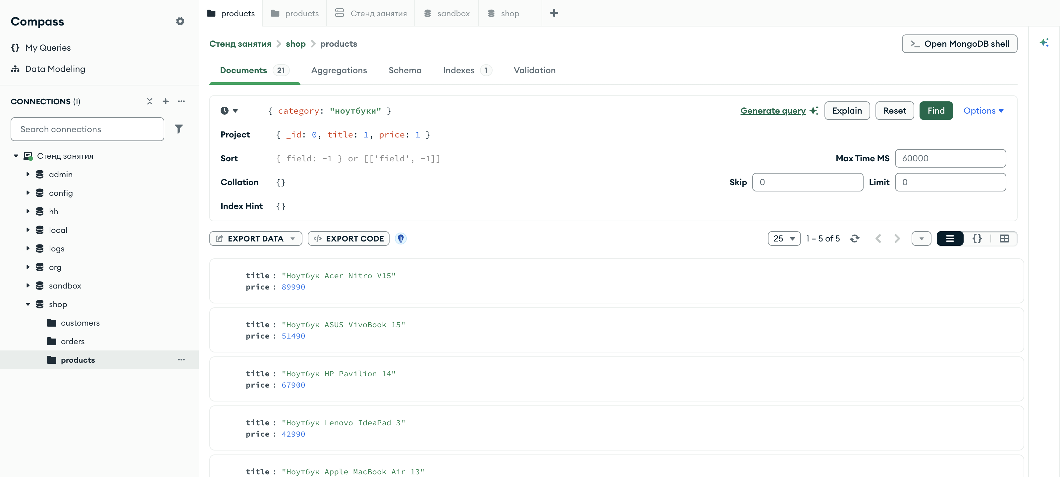Open the Indexes tab

(x=467, y=70)
